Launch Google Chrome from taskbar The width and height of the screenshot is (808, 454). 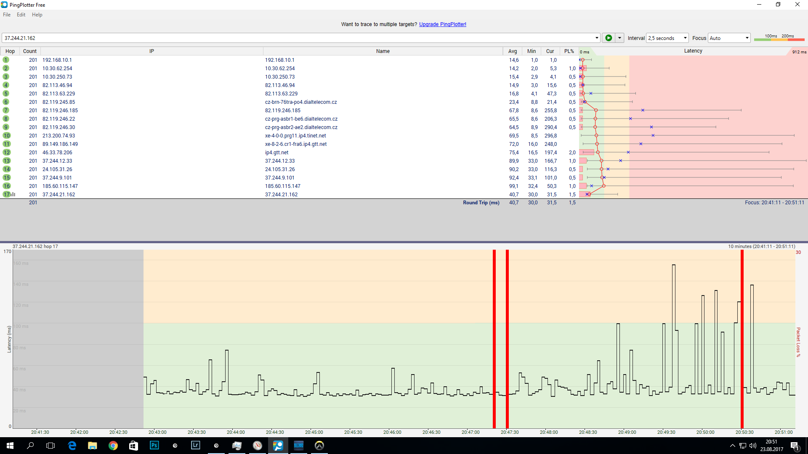(113, 445)
